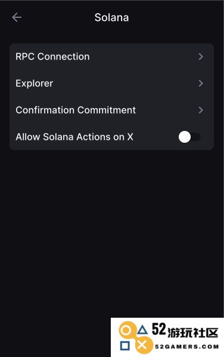
Task: Click the Solana page title
Action: [x=111, y=17]
